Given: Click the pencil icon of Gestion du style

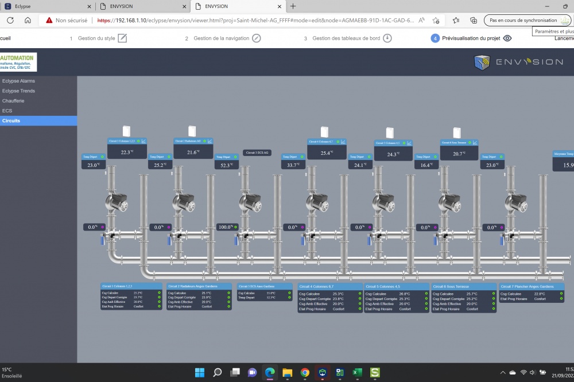Looking at the screenshot, I should coord(122,38).
